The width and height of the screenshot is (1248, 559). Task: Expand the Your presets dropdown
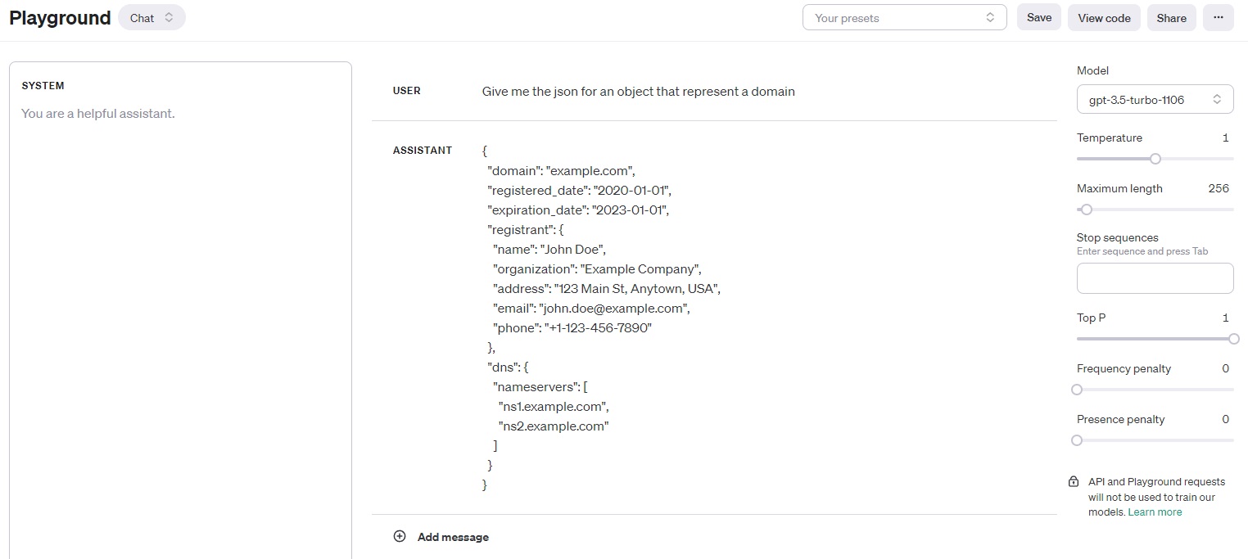point(904,18)
